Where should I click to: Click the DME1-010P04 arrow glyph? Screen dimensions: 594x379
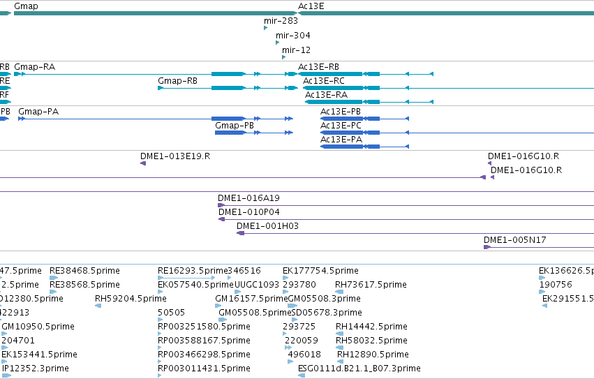(221, 219)
